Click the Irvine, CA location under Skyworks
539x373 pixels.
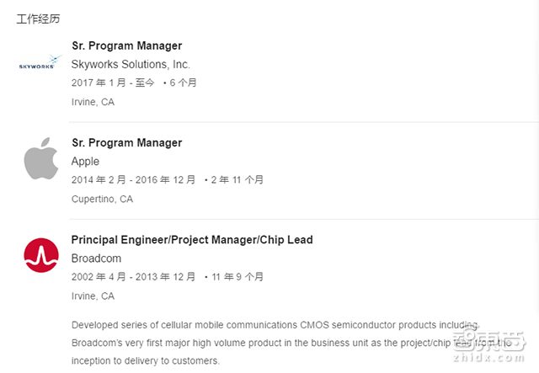[93, 102]
